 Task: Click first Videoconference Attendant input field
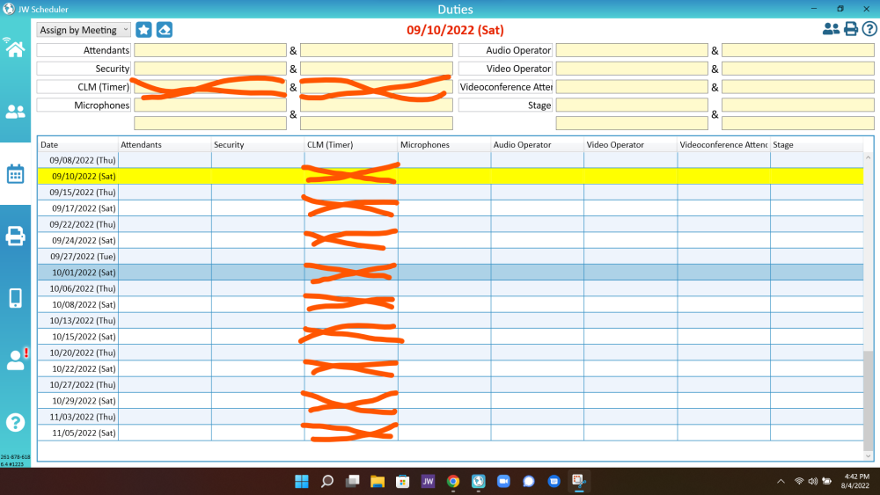pyautogui.click(x=632, y=87)
